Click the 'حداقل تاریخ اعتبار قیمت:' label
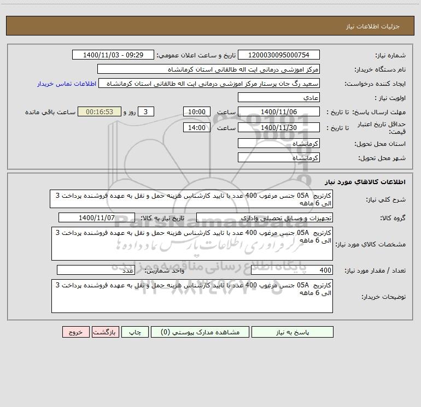This screenshot has width=421, height=407. (382, 128)
